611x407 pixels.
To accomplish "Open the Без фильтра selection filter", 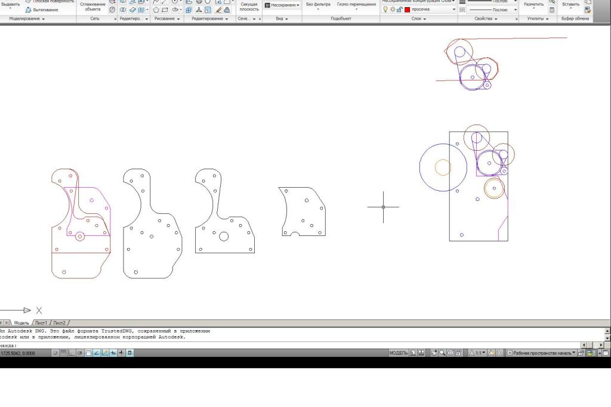I will point(318,5).
